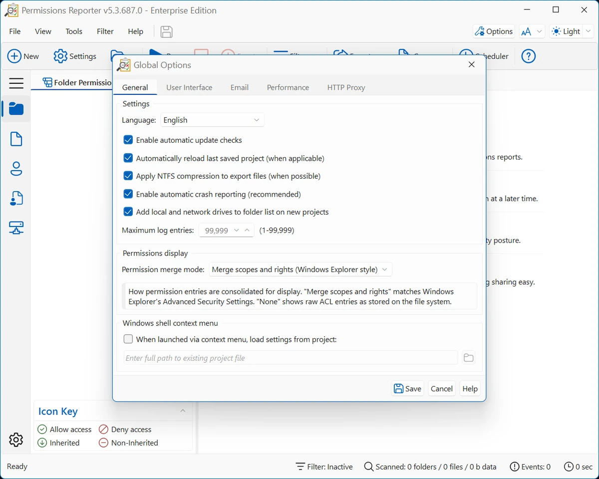599x479 pixels.
Task: Click Cancel in Global Options dialog
Action: click(x=442, y=389)
